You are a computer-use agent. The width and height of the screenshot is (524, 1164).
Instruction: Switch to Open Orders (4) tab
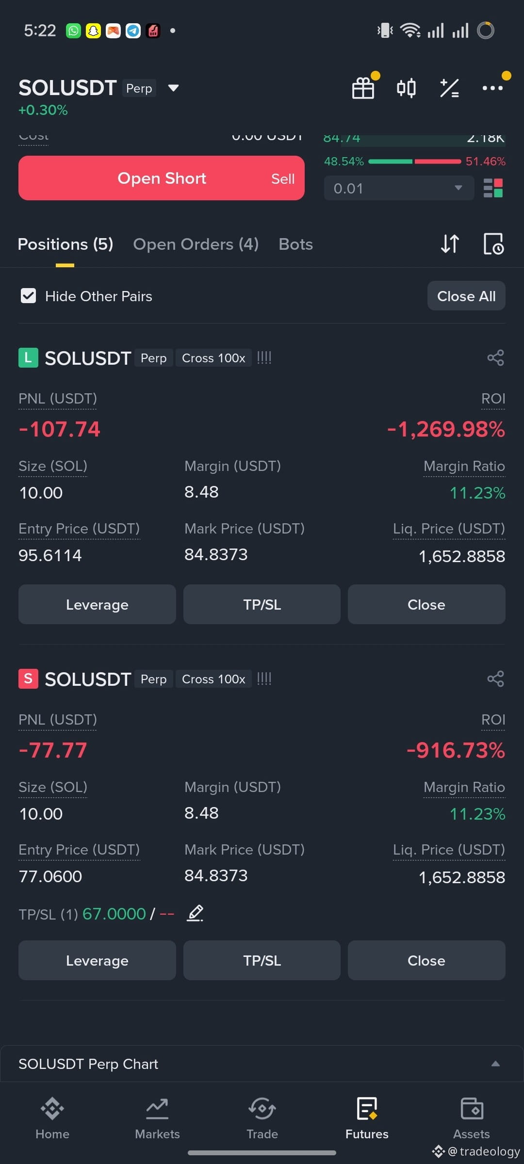click(x=196, y=244)
